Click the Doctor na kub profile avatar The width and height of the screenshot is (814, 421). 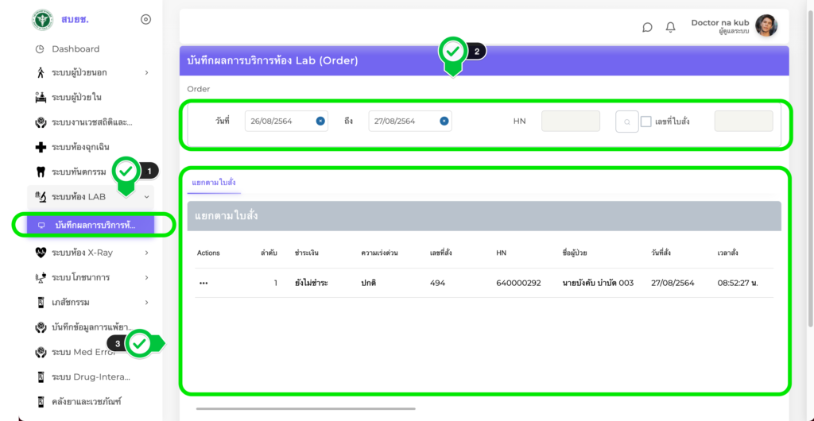pos(766,26)
